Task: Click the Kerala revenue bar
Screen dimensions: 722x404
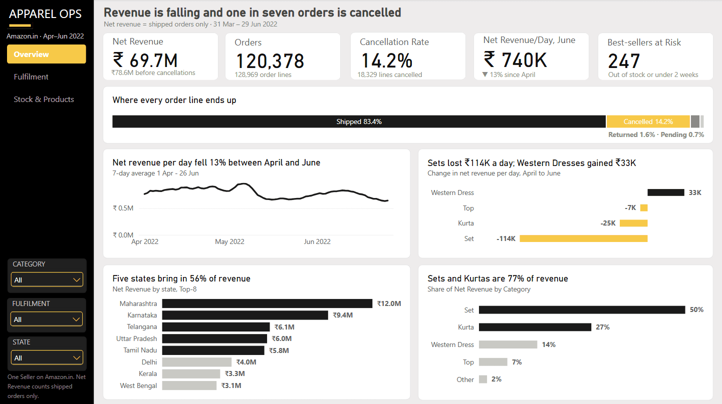Action: coord(191,373)
